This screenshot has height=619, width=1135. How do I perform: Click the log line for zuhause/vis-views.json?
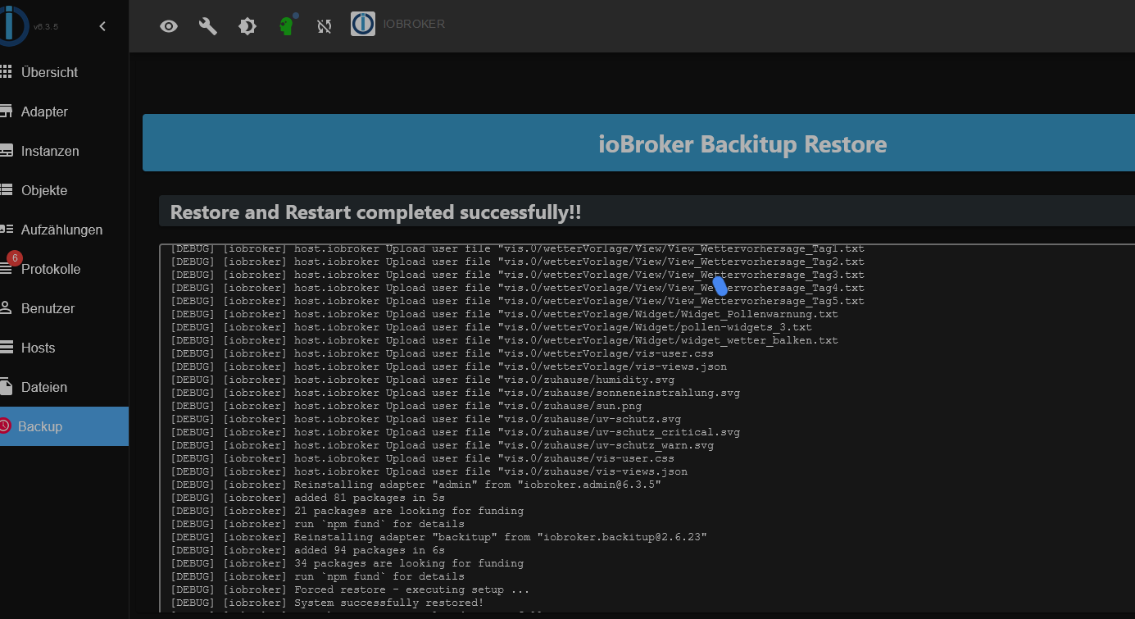[x=429, y=471]
